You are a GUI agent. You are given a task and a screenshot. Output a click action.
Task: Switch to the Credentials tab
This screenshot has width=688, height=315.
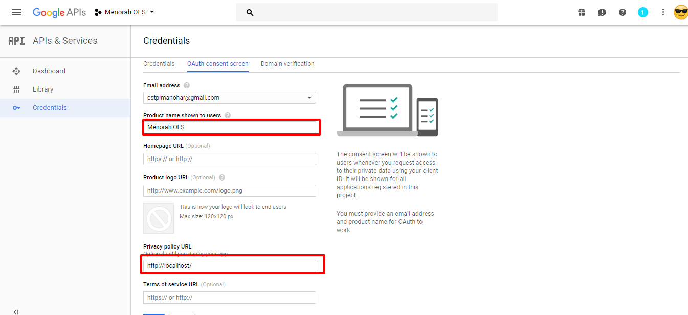pos(159,64)
